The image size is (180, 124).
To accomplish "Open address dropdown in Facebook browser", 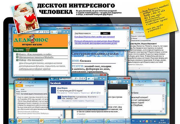I will click(x=78, y=78).
